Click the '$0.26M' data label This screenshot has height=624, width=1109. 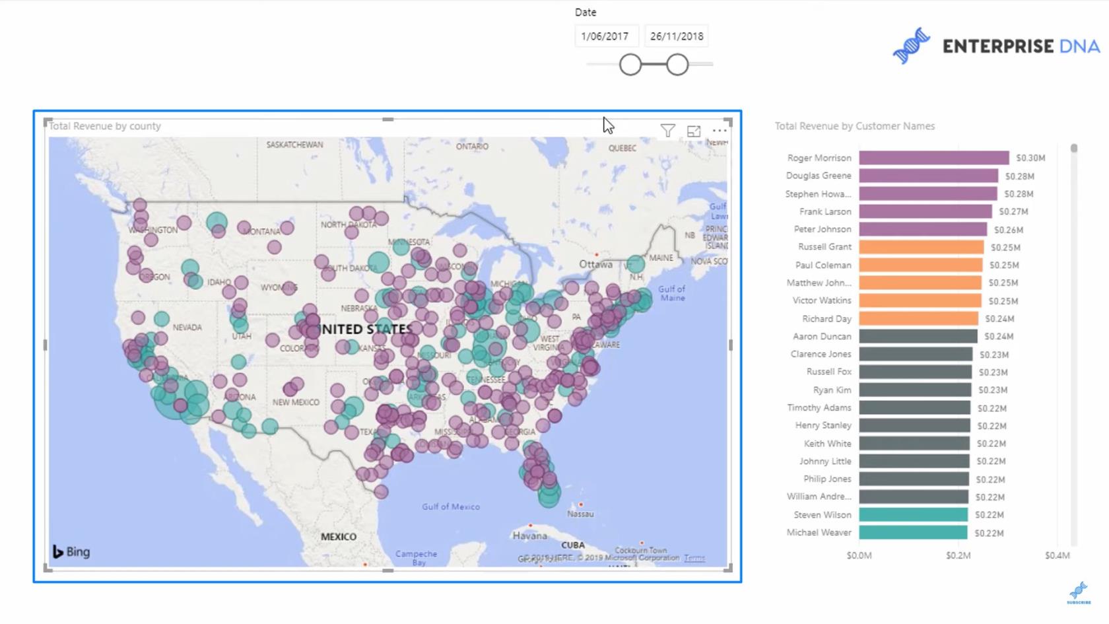click(x=1008, y=230)
